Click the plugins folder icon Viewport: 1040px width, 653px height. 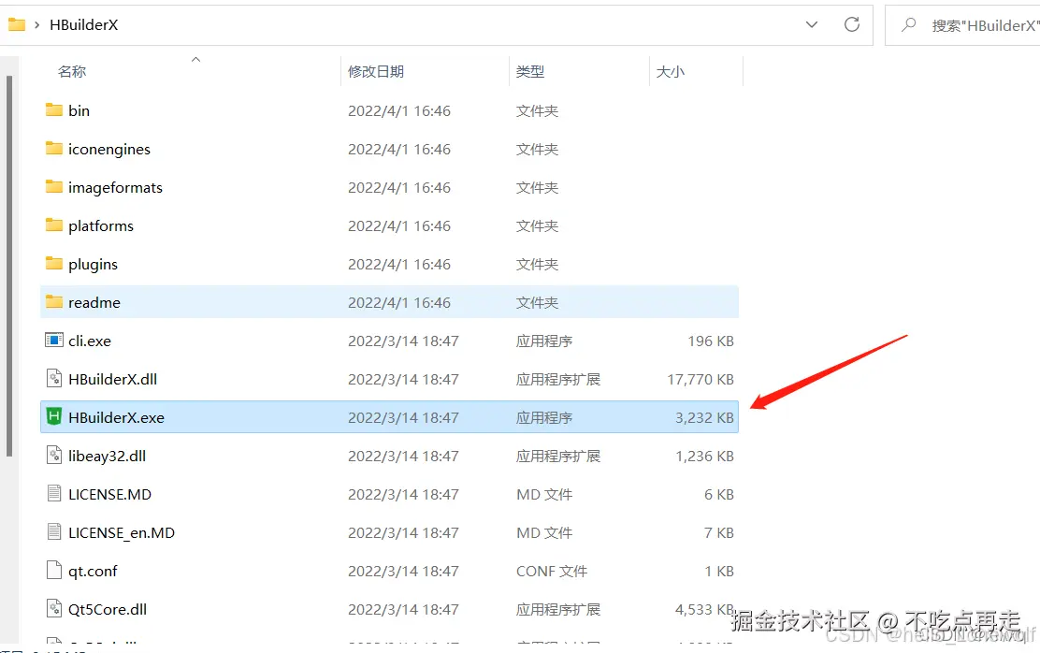(53, 264)
